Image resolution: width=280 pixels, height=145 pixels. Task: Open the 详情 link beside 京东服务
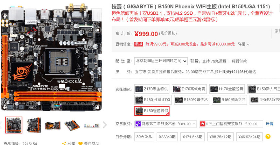click(269, 124)
